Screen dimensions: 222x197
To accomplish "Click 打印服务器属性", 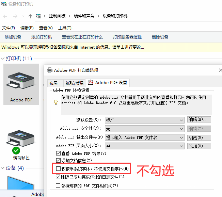I will 127,37.
